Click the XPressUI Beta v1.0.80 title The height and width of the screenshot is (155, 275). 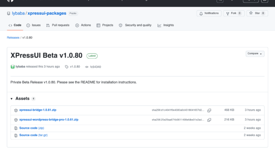(x=46, y=56)
